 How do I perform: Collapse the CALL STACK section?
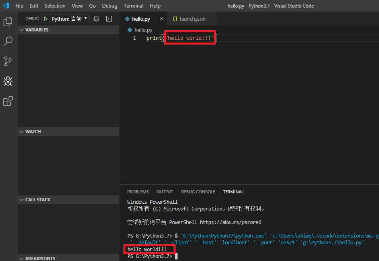[68, 200]
